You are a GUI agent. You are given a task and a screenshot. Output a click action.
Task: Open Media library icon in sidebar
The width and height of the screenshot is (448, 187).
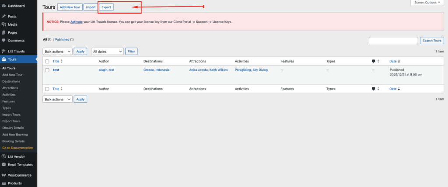pos(3,24)
